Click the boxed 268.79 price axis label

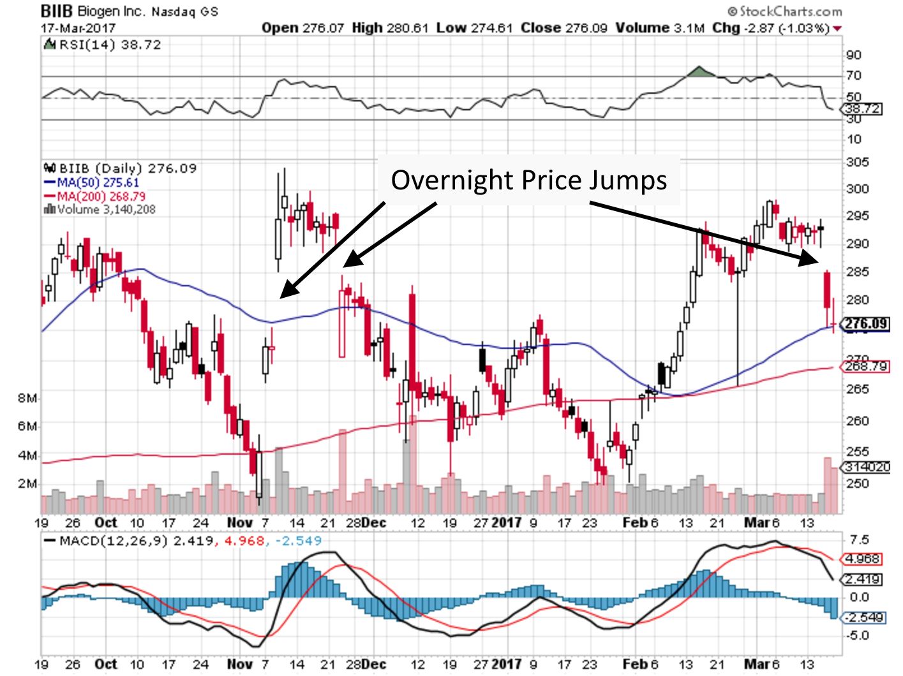coord(866,367)
